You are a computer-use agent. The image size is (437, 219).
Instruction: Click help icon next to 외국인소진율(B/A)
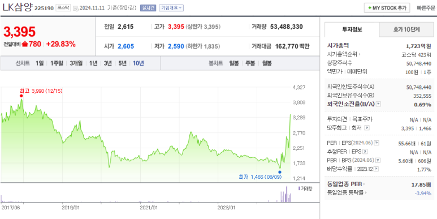click(x=378, y=104)
